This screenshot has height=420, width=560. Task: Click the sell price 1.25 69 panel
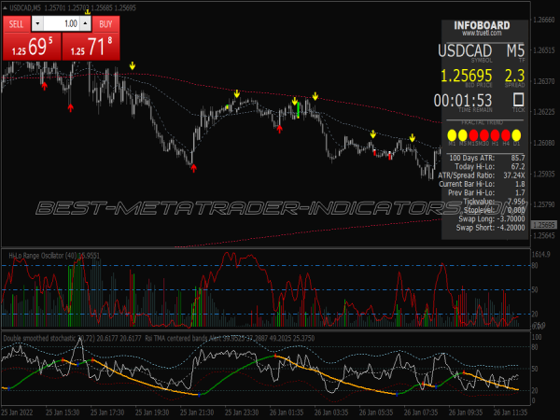pos(31,45)
